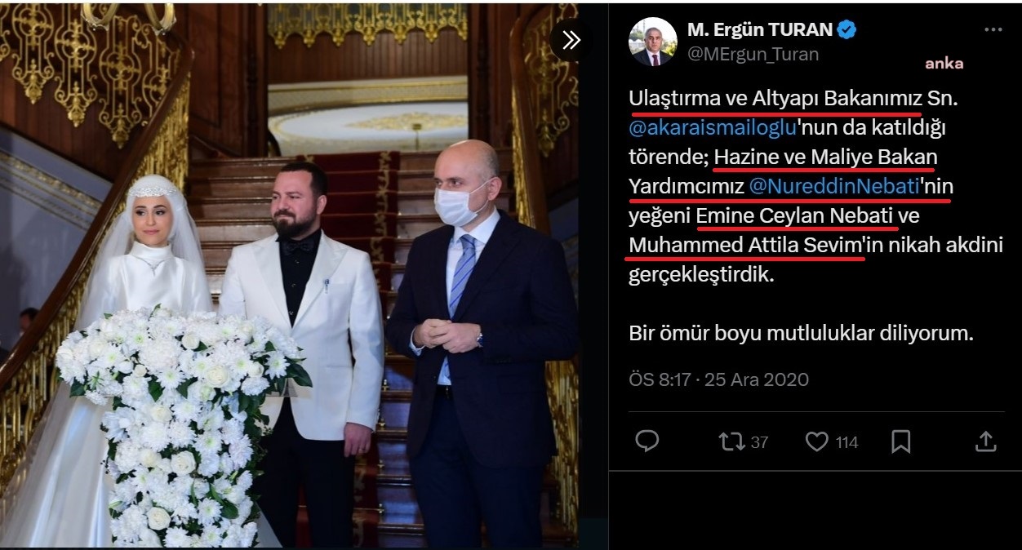Open M. Ergün TURAN's profile avatar
The image size is (1022, 550).
652,42
